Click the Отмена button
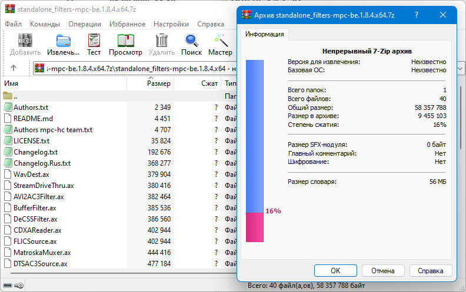Screen dimensions: 466x292 (383, 271)
